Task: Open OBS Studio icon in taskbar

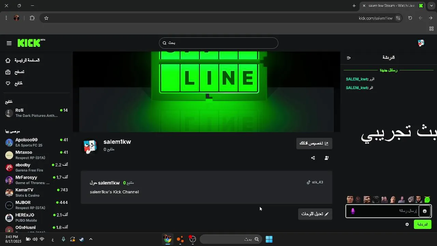Action: click(x=193, y=239)
